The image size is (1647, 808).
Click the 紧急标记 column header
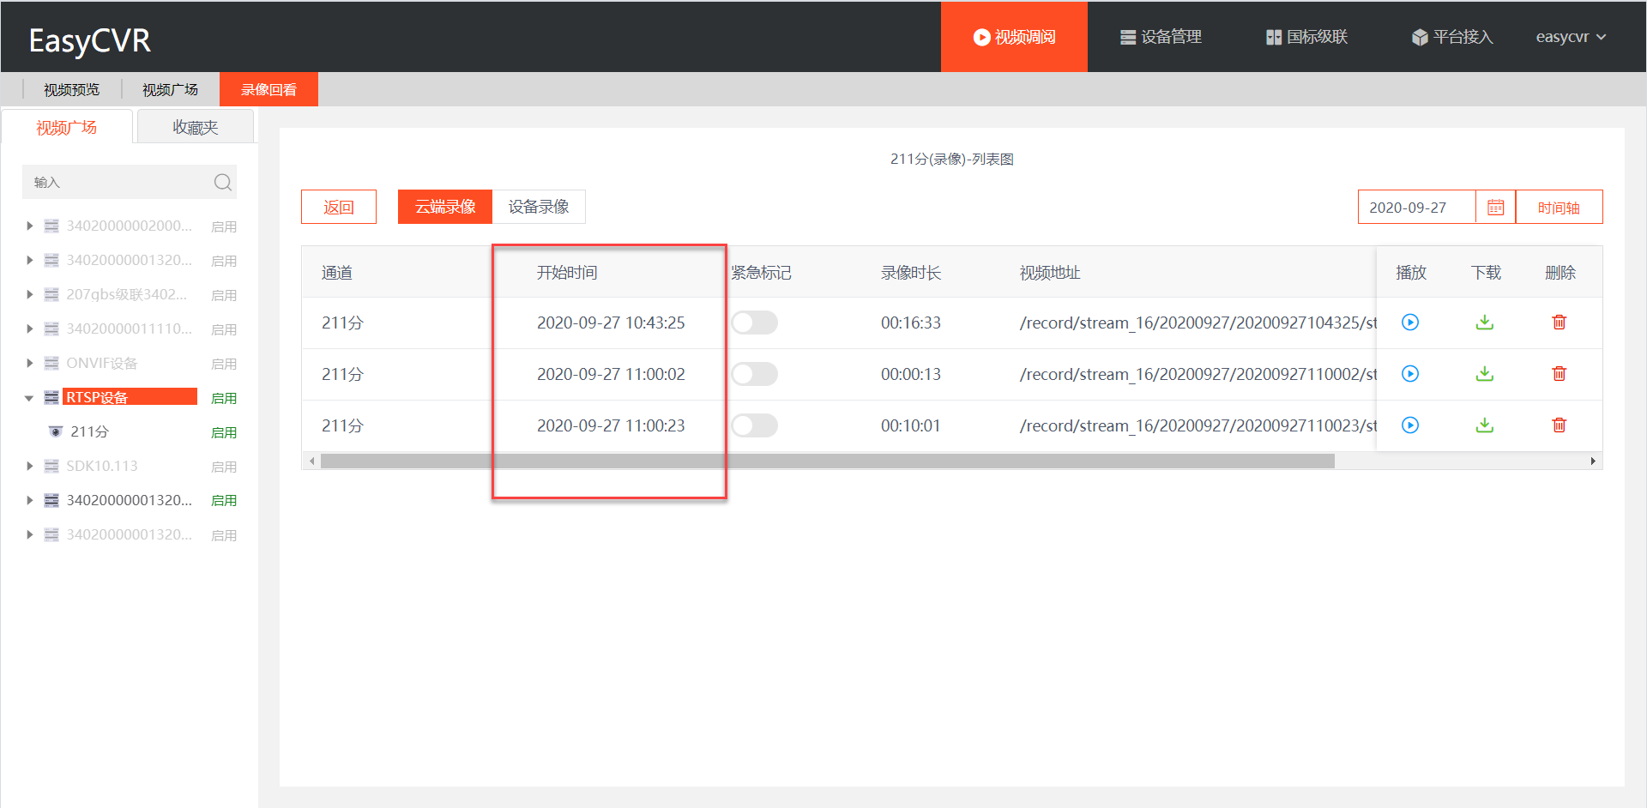click(762, 273)
